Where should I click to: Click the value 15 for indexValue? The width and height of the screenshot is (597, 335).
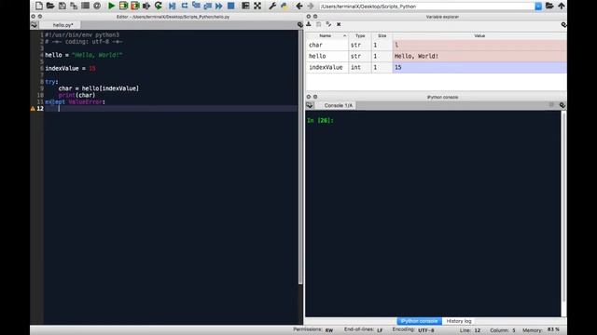point(479,67)
